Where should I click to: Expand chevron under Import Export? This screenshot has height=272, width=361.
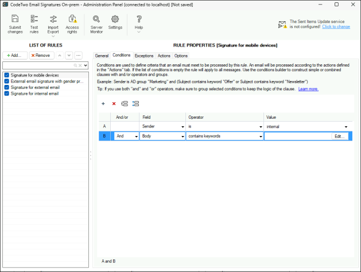coord(53,36)
